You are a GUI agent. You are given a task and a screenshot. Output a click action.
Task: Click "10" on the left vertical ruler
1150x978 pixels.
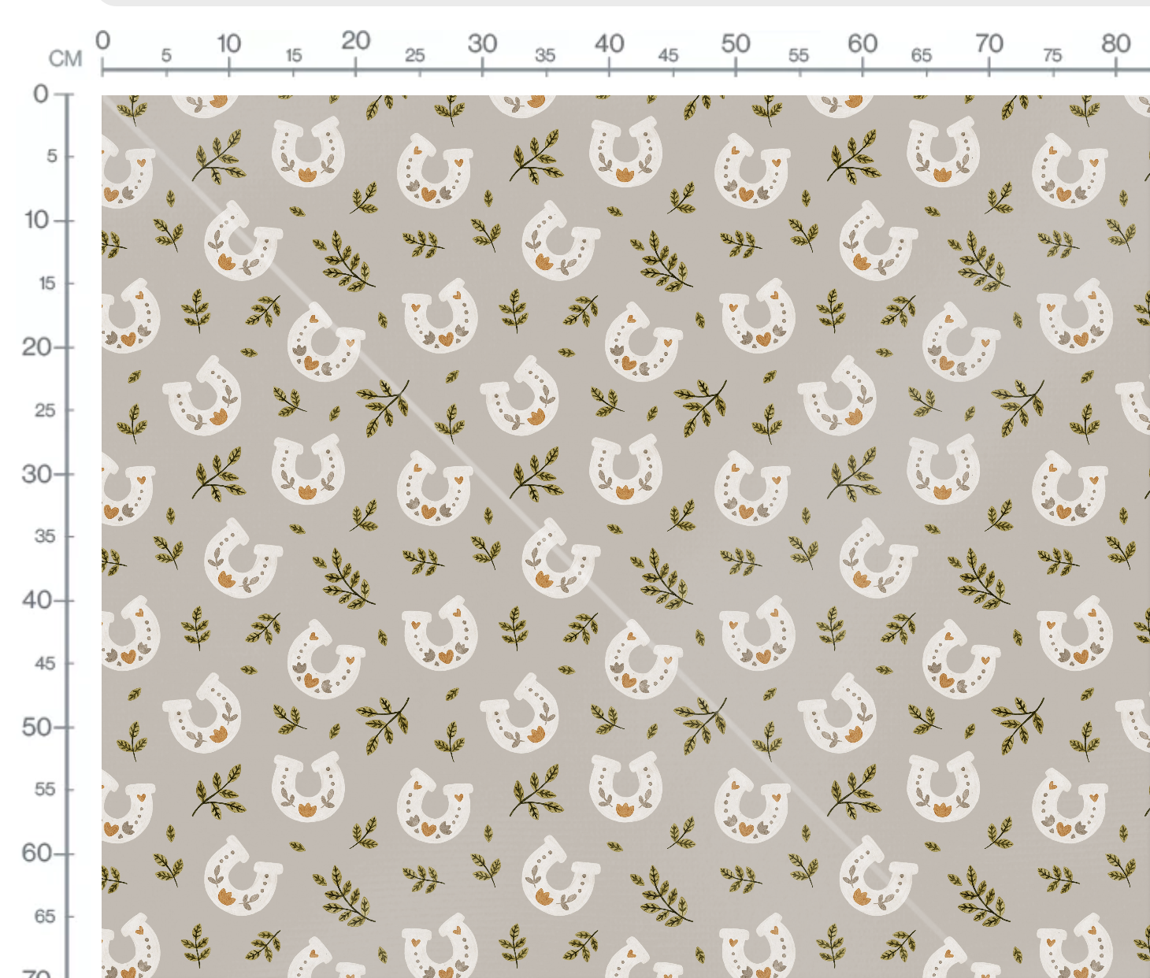pos(37,220)
